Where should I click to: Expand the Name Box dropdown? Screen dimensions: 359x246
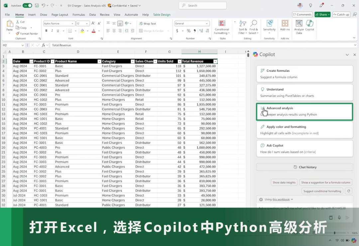pos(23,45)
